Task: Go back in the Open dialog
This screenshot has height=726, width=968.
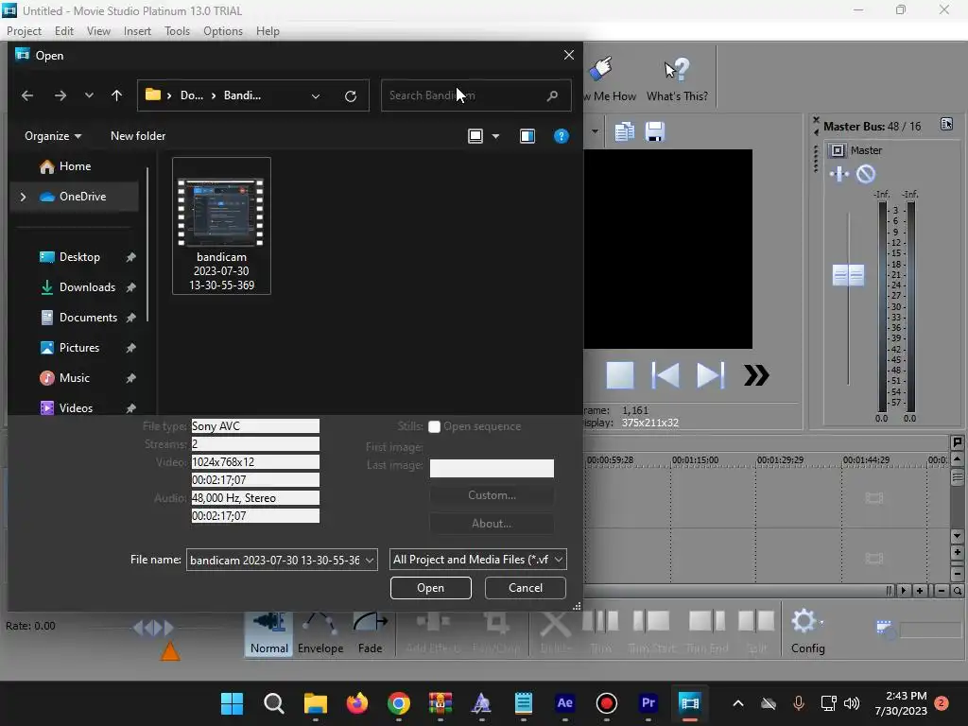Action: click(27, 95)
